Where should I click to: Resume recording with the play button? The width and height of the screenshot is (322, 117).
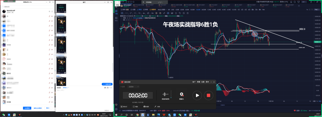197,96
